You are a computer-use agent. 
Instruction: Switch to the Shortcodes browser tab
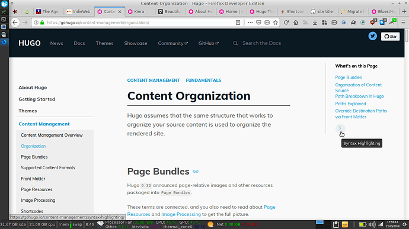pos(292,11)
